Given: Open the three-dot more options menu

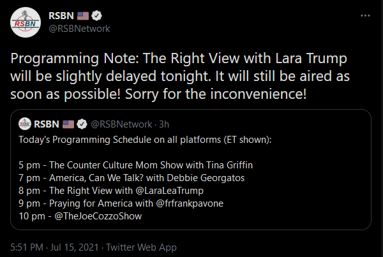Looking at the screenshot, I should pyautogui.click(x=365, y=15).
